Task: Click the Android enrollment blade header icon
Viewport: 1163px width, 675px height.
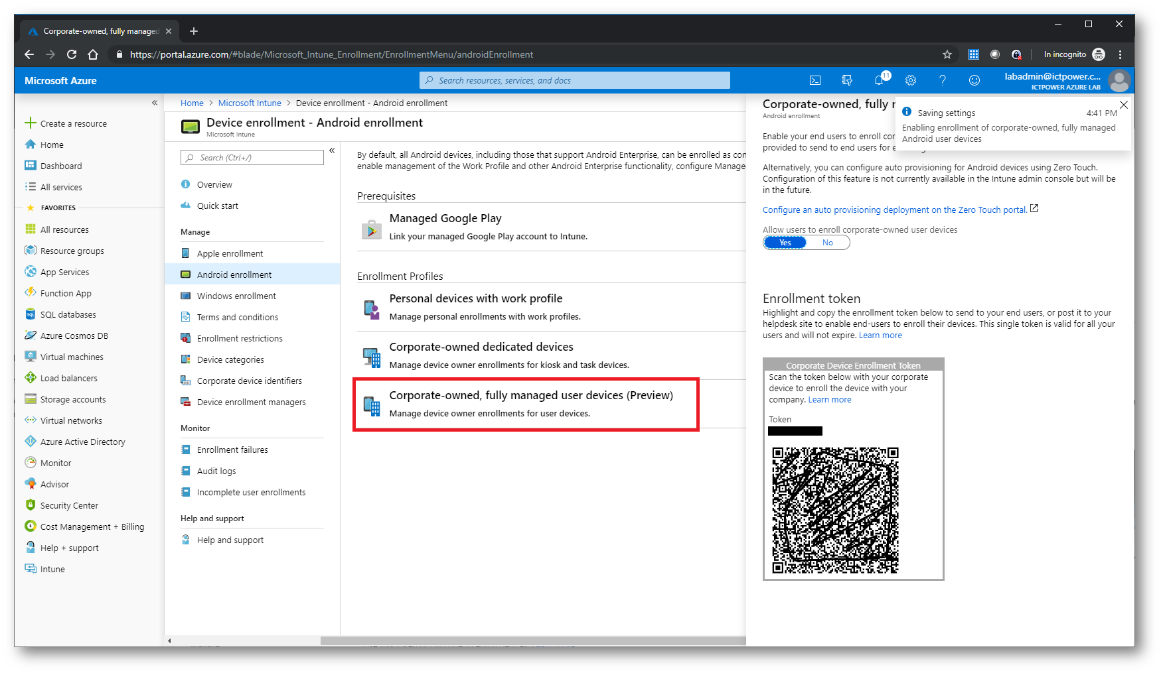Action: pos(191,127)
